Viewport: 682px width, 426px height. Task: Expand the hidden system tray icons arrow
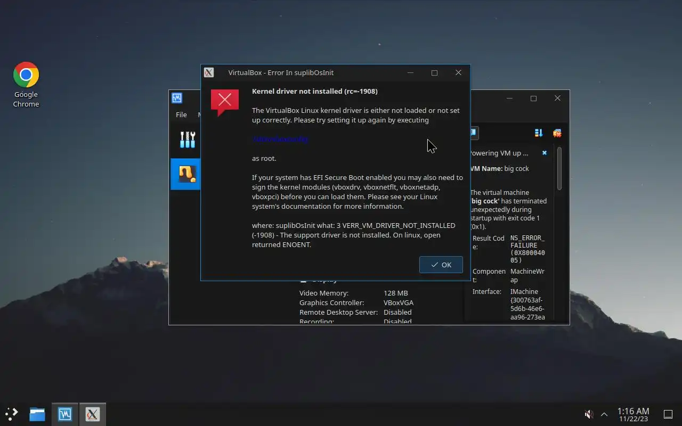[604, 414]
